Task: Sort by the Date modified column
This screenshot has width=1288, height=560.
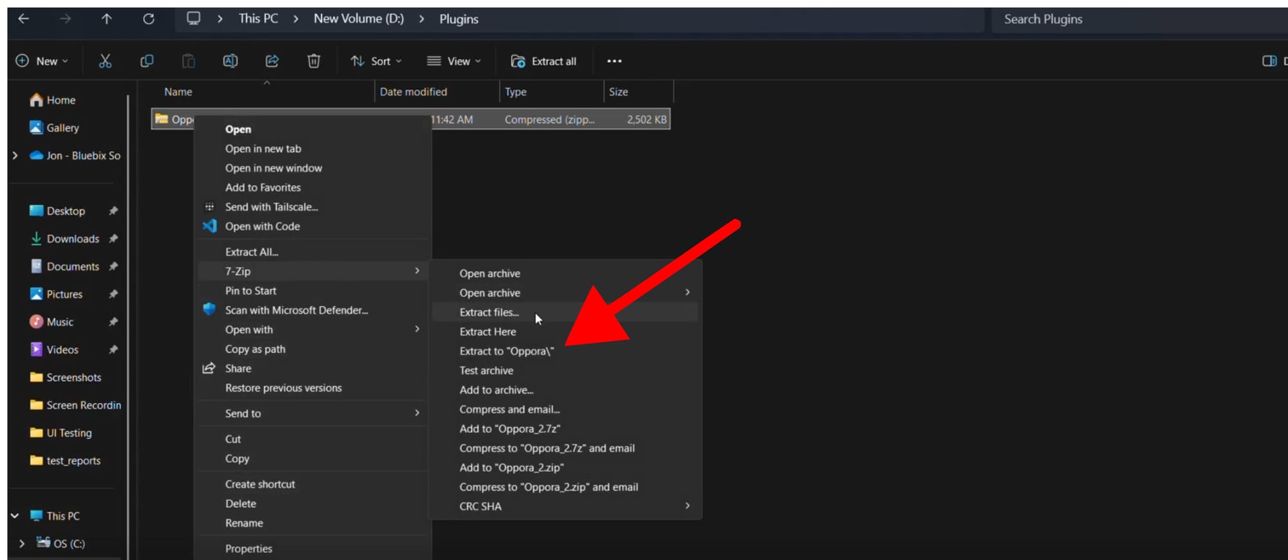Action: coord(413,92)
